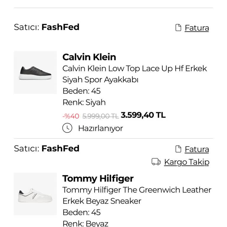Click the invoice document icon for Calvin Klein order
Image resolution: width=227 pixels, height=227 pixels.
click(x=178, y=28)
